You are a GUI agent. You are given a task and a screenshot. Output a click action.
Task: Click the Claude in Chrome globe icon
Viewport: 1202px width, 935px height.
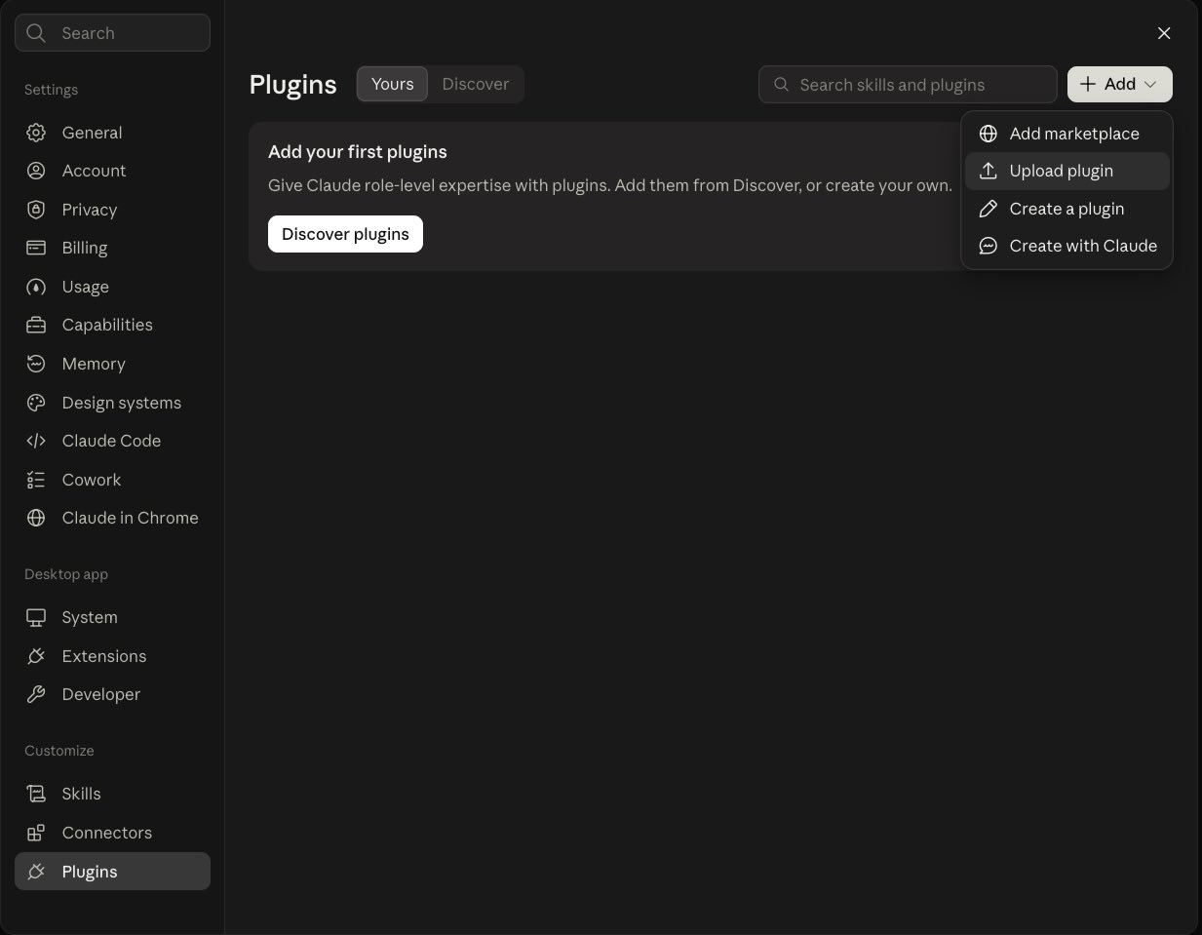(36, 518)
